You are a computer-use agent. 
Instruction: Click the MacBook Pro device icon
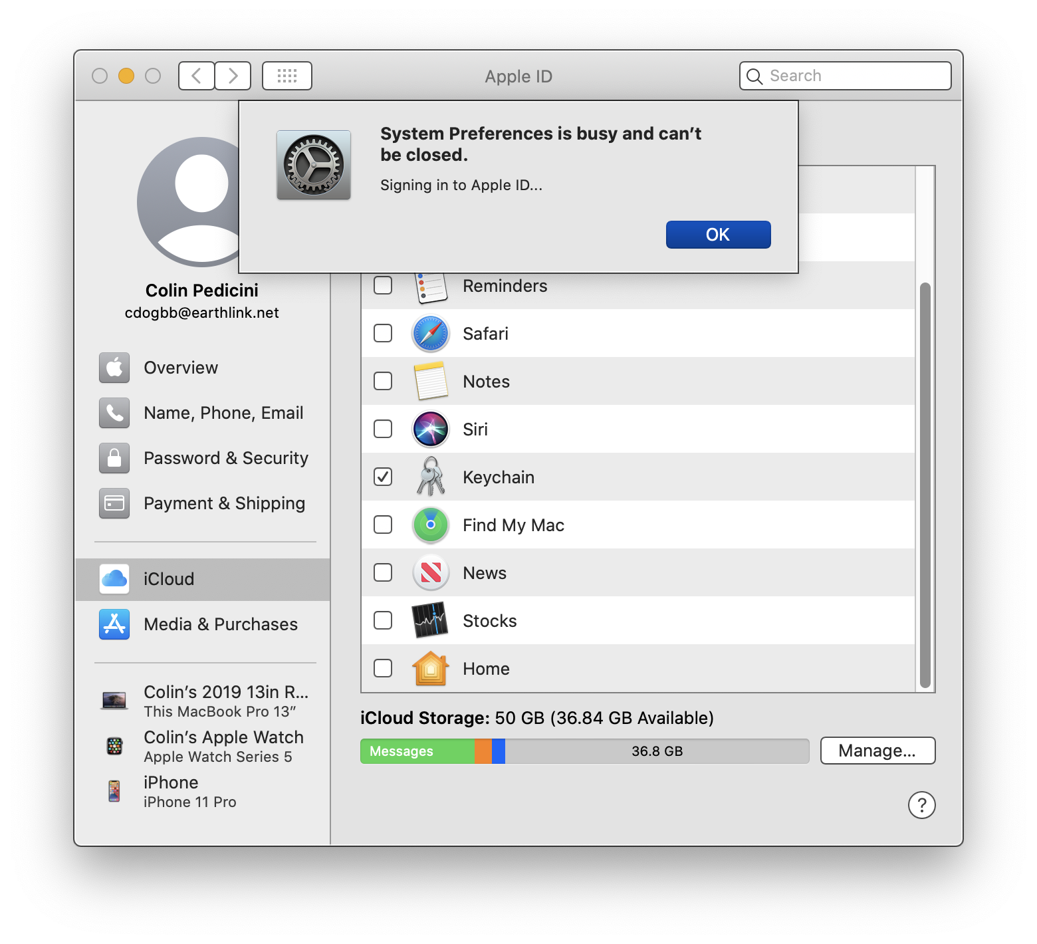[x=114, y=701]
